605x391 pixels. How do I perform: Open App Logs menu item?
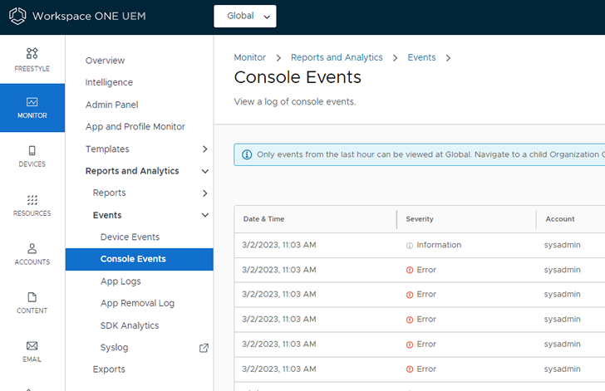pyautogui.click(x=121, y=281)
